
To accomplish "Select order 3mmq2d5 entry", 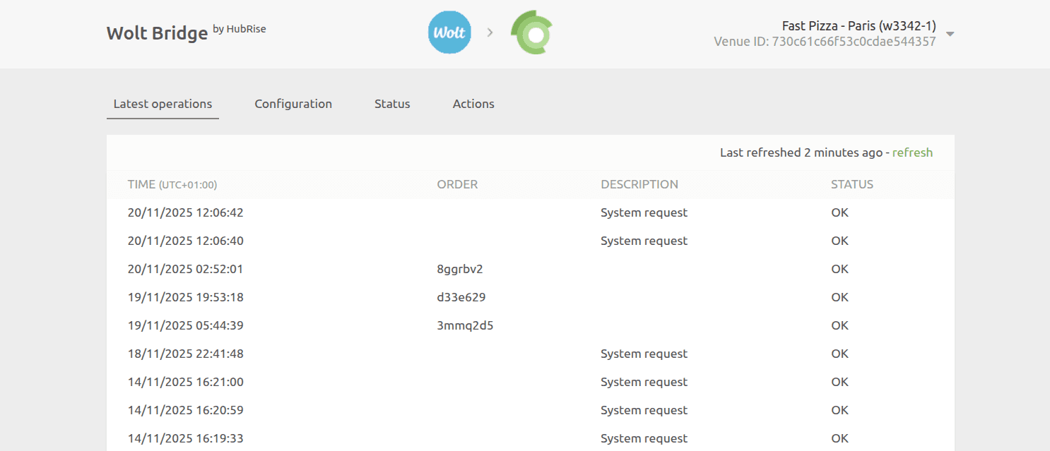I will coord(465,325).
